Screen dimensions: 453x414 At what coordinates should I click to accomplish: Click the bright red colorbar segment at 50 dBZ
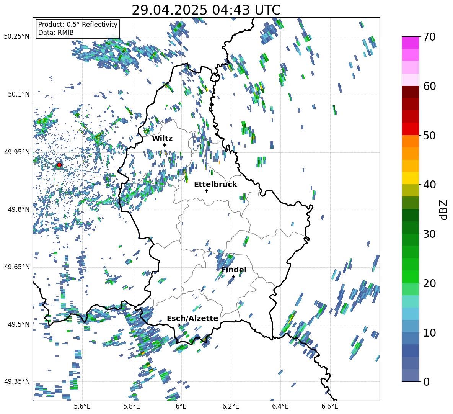410,129
